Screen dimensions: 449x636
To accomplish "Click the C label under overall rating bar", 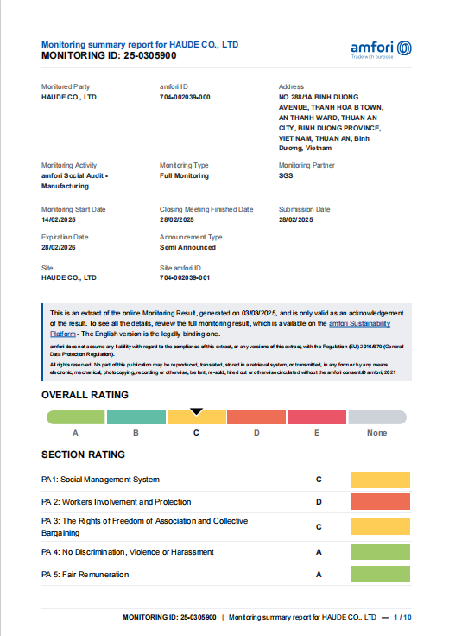I will pos(196,433).
